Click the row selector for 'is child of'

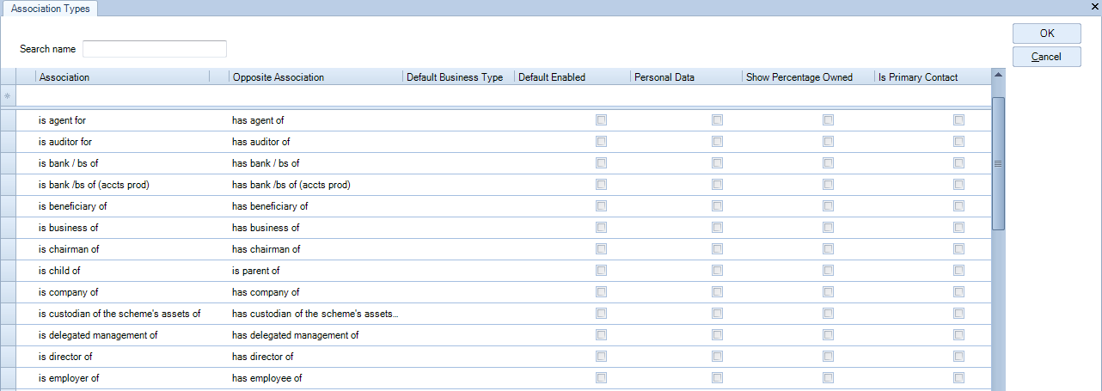pyautogui.click(x=8, y=271)
